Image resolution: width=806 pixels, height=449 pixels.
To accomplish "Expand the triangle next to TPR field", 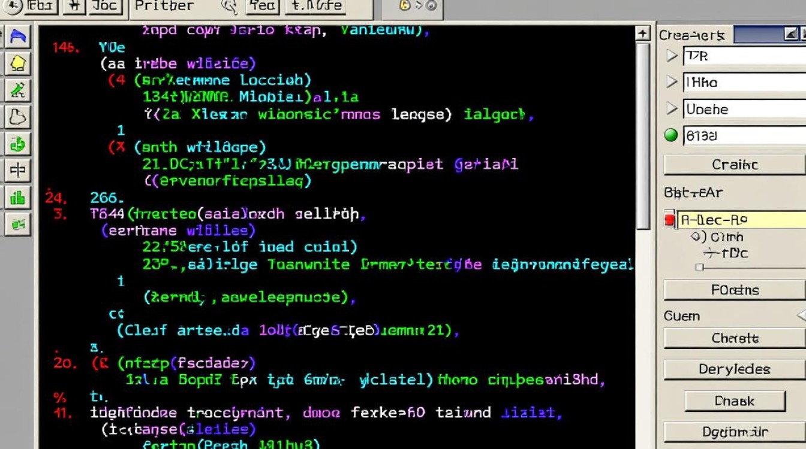I will click(x=672, y=56).
